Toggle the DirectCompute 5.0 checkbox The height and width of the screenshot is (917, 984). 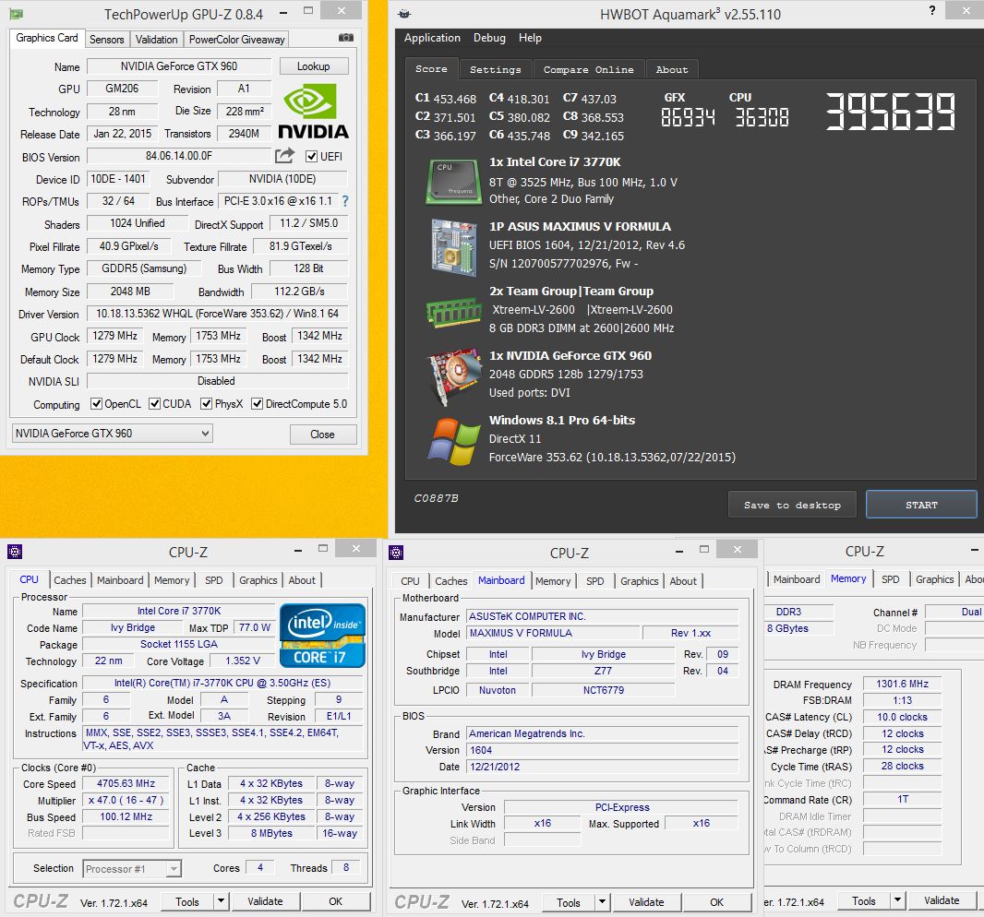click(x=257, y=403)
